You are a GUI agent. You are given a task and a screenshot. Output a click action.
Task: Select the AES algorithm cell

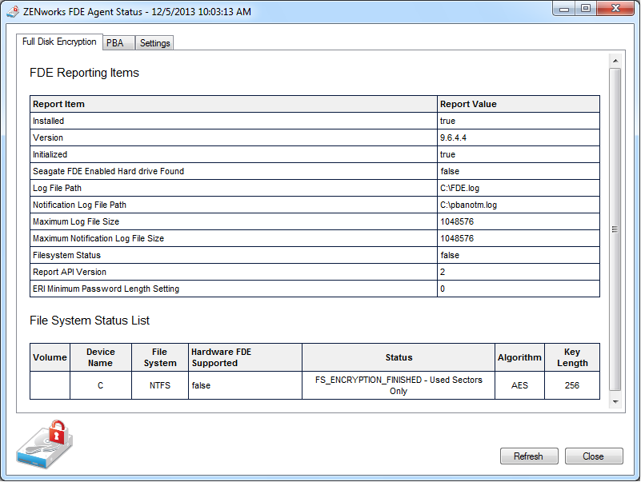point(519,385)
